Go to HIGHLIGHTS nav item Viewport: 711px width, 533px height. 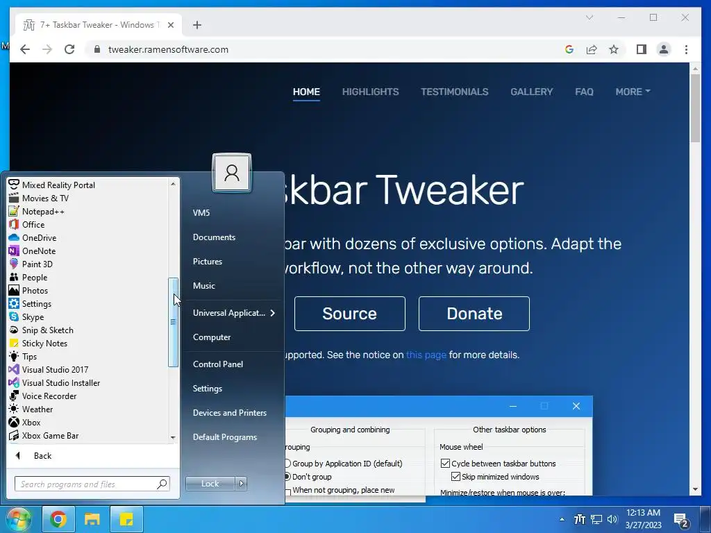[371, 92]
